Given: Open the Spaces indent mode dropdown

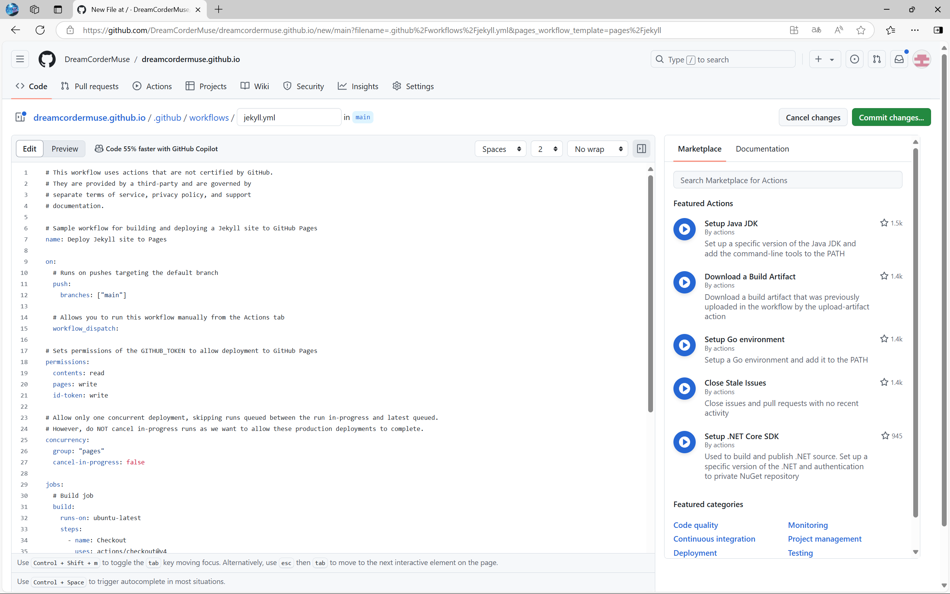Looking at the screenshot, I should coord(500,149).
